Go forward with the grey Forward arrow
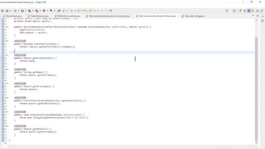 pyautogui.click(x=102, y=11)
